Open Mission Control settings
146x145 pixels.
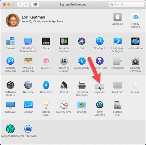[64, 41]
